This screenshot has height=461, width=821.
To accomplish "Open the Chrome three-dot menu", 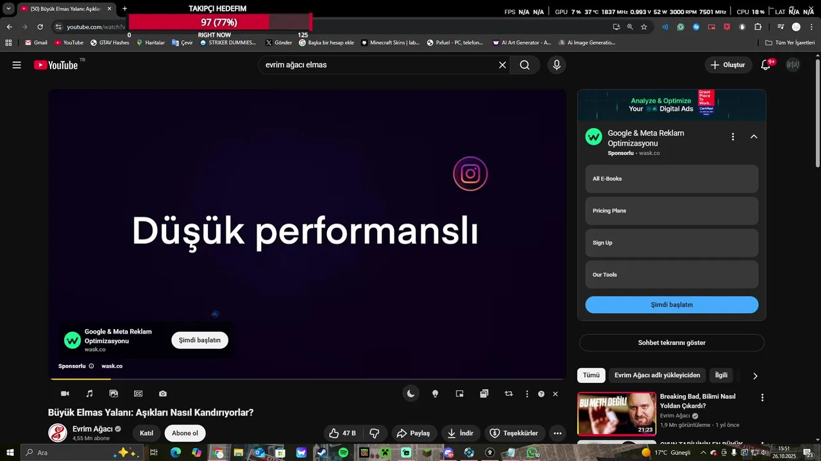I will pyautogui.click(x=811, y=27).
